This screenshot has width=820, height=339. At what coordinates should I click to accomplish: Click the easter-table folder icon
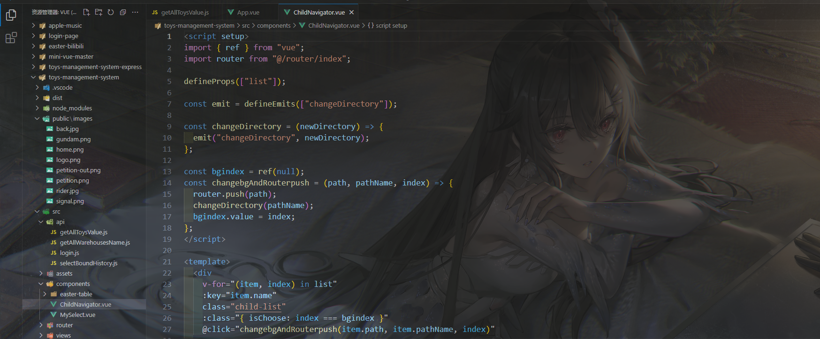[x=53, y=294]
